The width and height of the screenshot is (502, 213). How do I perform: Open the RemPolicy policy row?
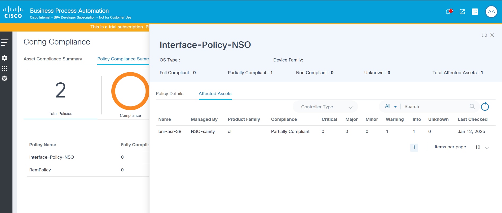point(40,170)
